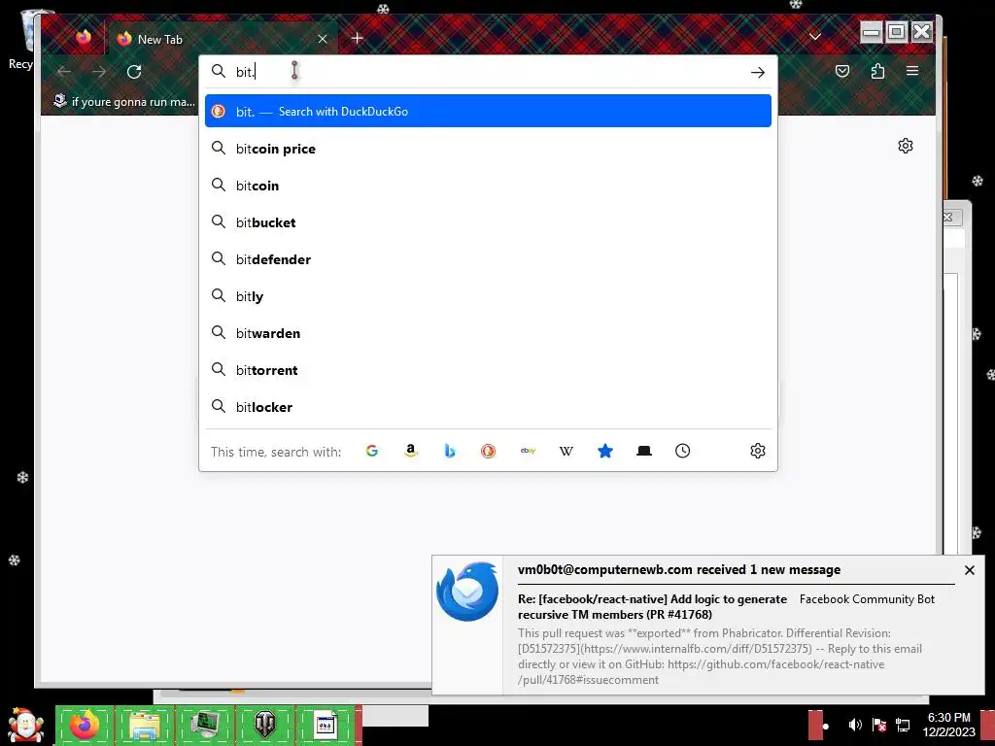The height and width of the screenshot is (746, 995).
Task: Search this time with Amazon
Action: pos(411,451)
